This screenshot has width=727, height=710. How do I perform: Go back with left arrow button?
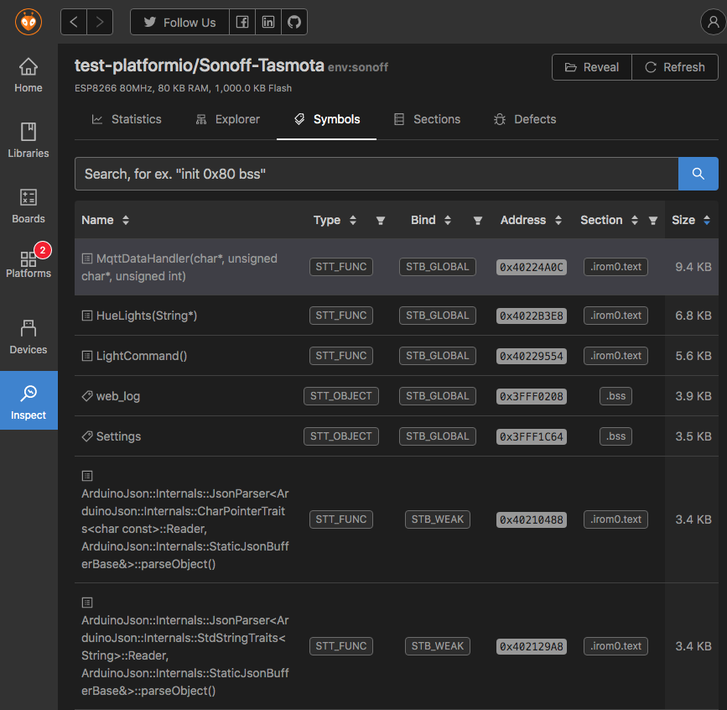coord(74,22)
